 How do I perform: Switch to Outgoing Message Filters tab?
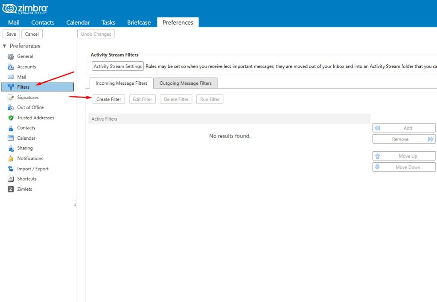pos(185,83)
